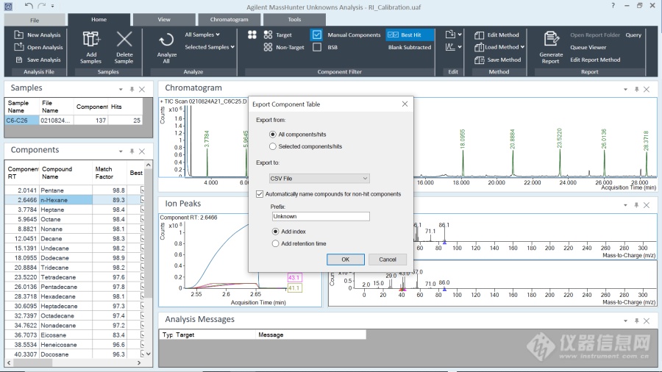Screen dimensions: 662x372
Task: Choose Add index radio button
Action: coord(275,232)
